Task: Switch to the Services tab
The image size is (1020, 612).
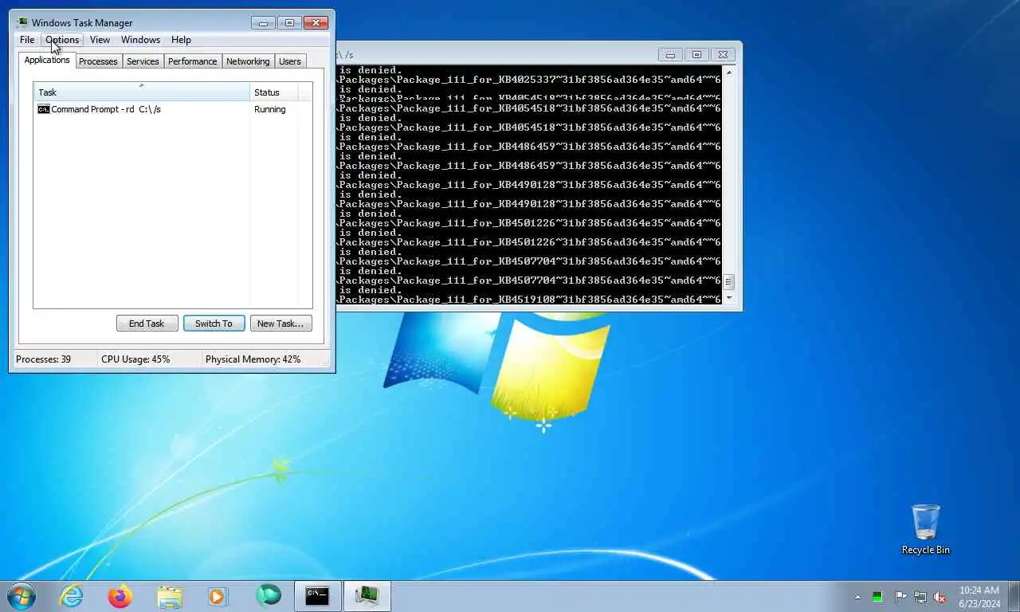Action: [143, 61]
